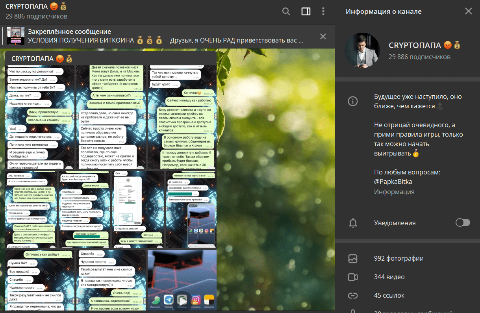Close the pinned message bar
480x313 pixels.
pyautogui.click(x=323, y=37)
